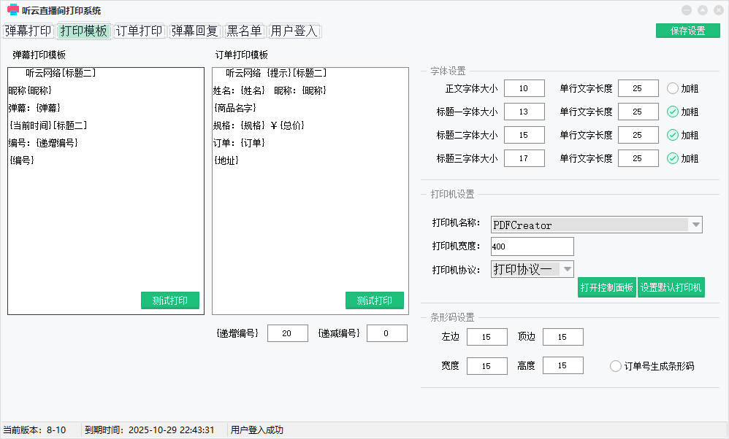729x439 pixels.
Task: Toggle 加粗 for 标题二字体
Action: click(673, 135)
